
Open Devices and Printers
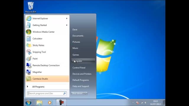[x=82, y=74]
